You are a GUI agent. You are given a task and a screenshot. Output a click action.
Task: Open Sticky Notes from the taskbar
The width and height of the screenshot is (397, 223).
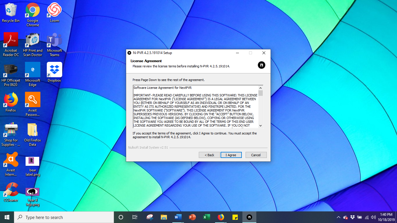235,217
